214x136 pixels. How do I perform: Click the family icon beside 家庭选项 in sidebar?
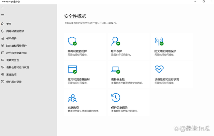[x=3, y=75]
